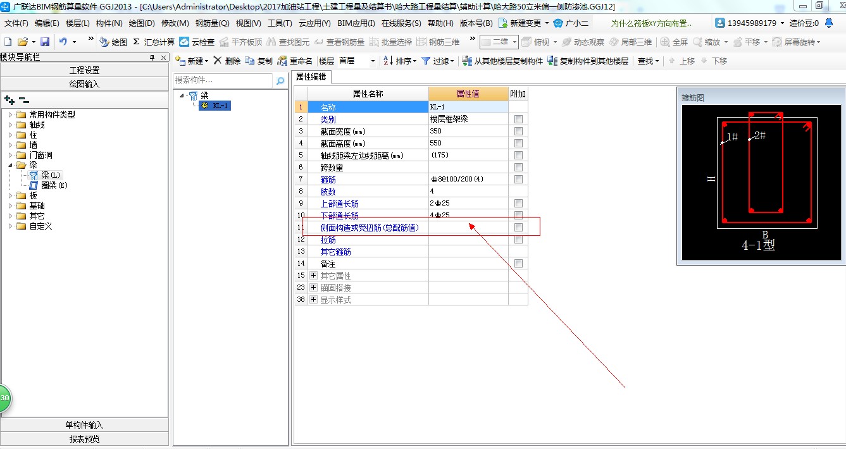The width and height of the screenshot is (846, 449).
Task: Click the open folder icon in toolbar
Action: (x=22, y=42)
